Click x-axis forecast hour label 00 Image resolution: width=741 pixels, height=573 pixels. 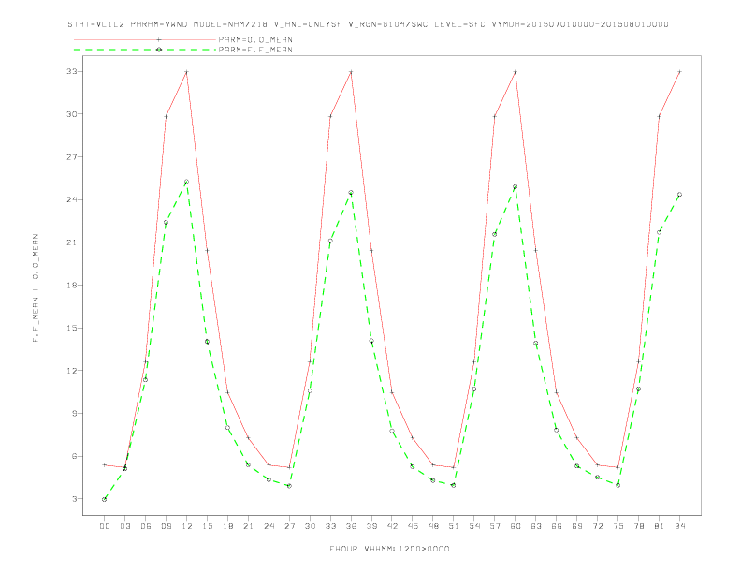click(x=105, y=526)
